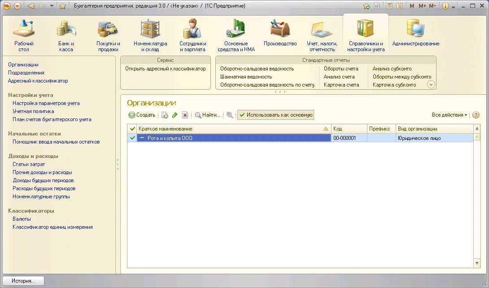Open the Рабочий стол section
Viewport: 489px width, 288px height.
(24, 35)
